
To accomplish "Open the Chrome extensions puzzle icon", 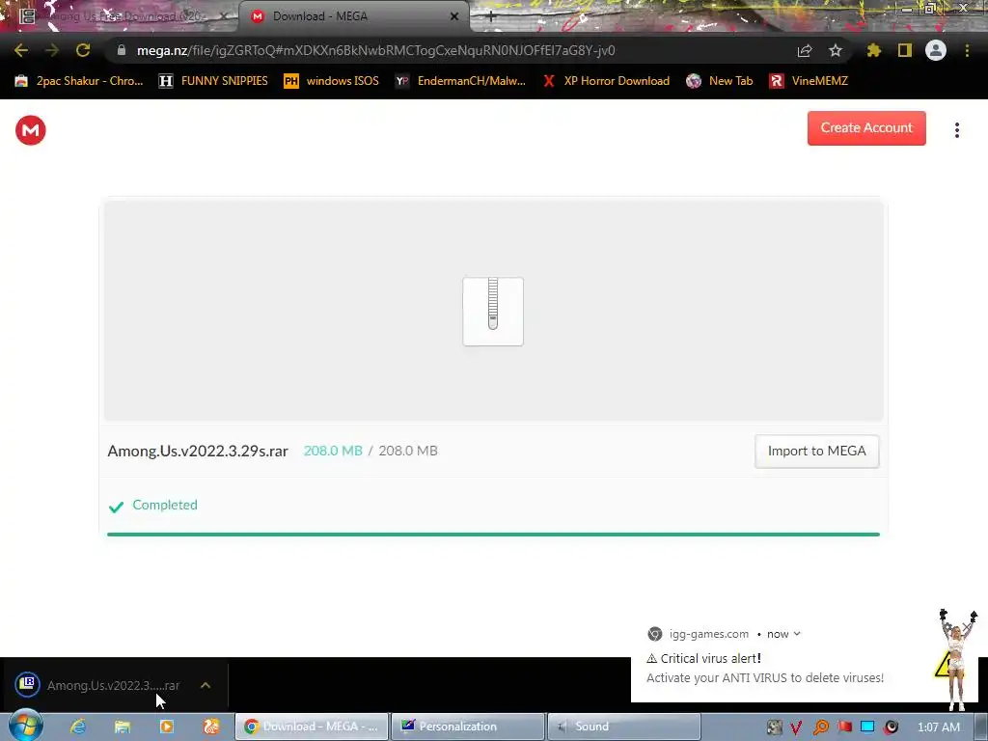I will click(874, 50).
